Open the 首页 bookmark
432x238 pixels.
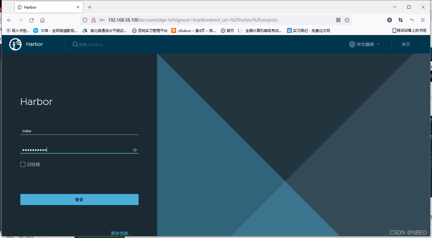pos(228,30)
